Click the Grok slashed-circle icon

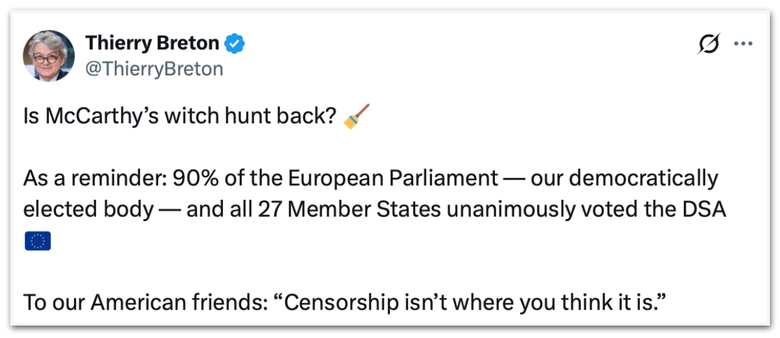(708, 45)
